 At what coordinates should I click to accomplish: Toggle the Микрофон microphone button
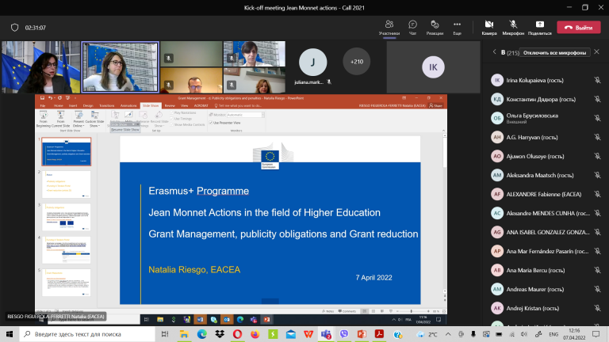[513, 28]
